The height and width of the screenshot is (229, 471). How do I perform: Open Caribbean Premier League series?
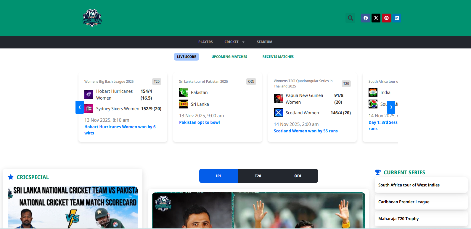421,202
